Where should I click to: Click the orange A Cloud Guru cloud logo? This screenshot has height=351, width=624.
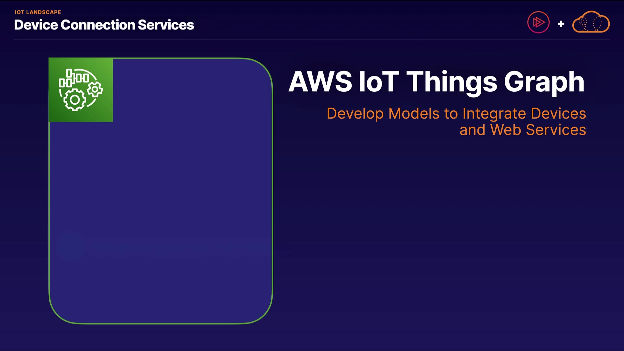click(x=591, y=22)
